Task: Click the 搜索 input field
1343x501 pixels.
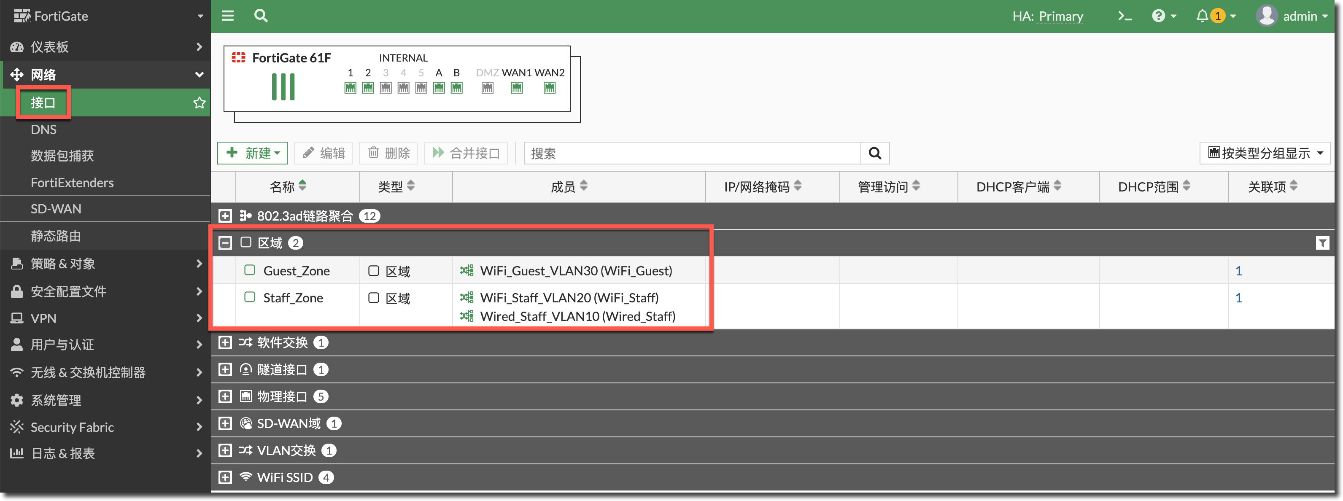Action: point(692,153)
